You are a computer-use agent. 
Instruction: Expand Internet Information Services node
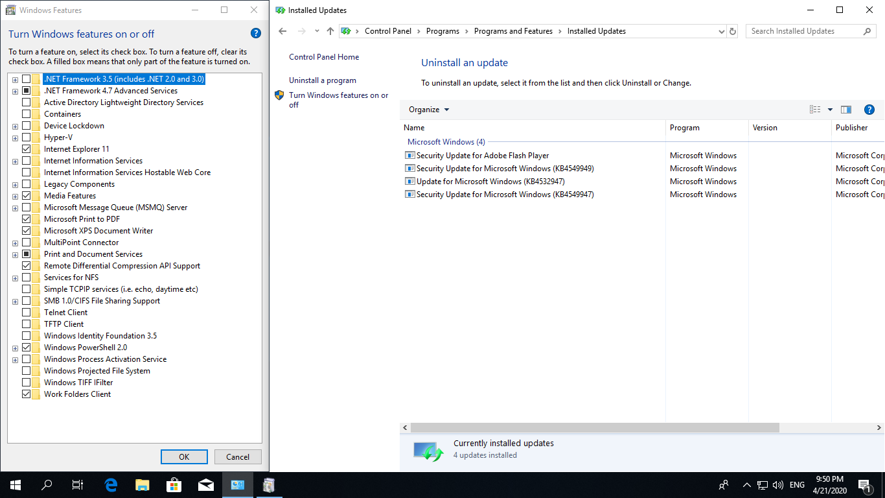15,161
